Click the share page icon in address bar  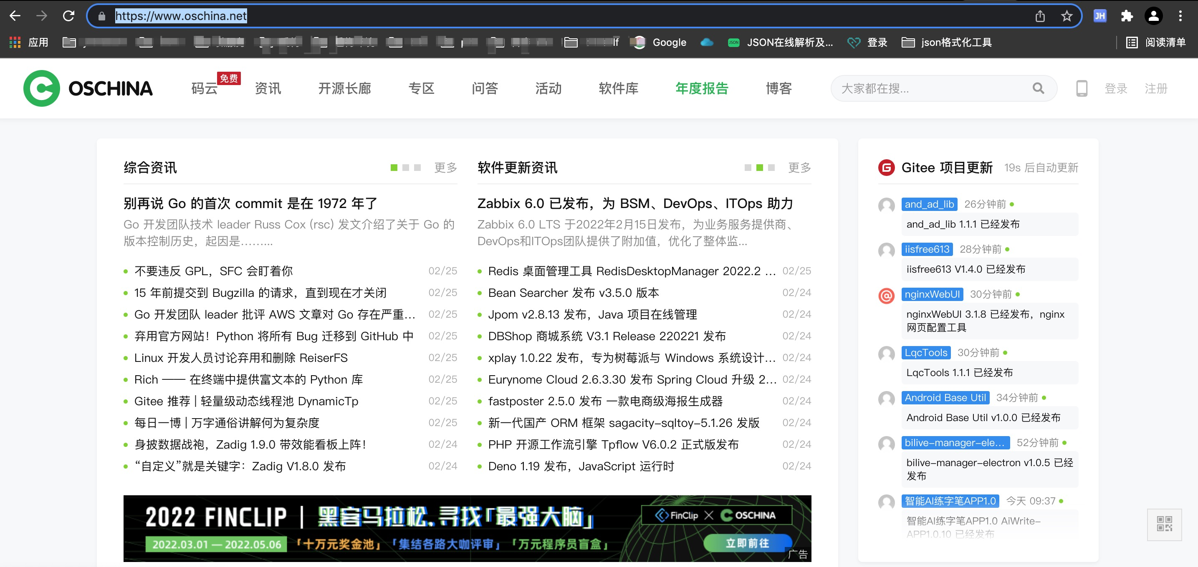point(1040,16)
